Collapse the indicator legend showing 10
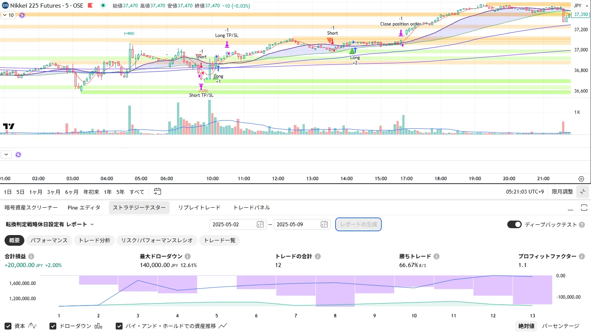This screenshot has width=591, height=336. point(8,15)
